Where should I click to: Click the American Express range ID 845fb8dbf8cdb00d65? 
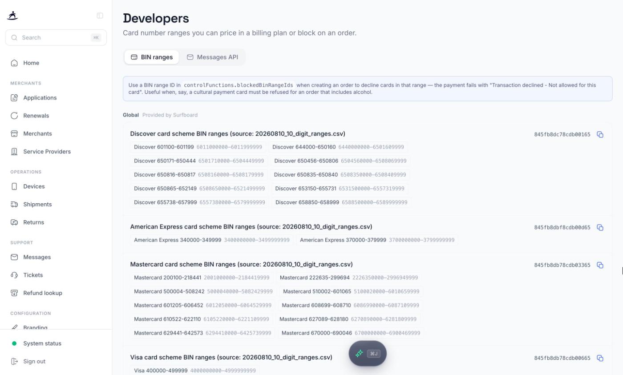(562, 227)
